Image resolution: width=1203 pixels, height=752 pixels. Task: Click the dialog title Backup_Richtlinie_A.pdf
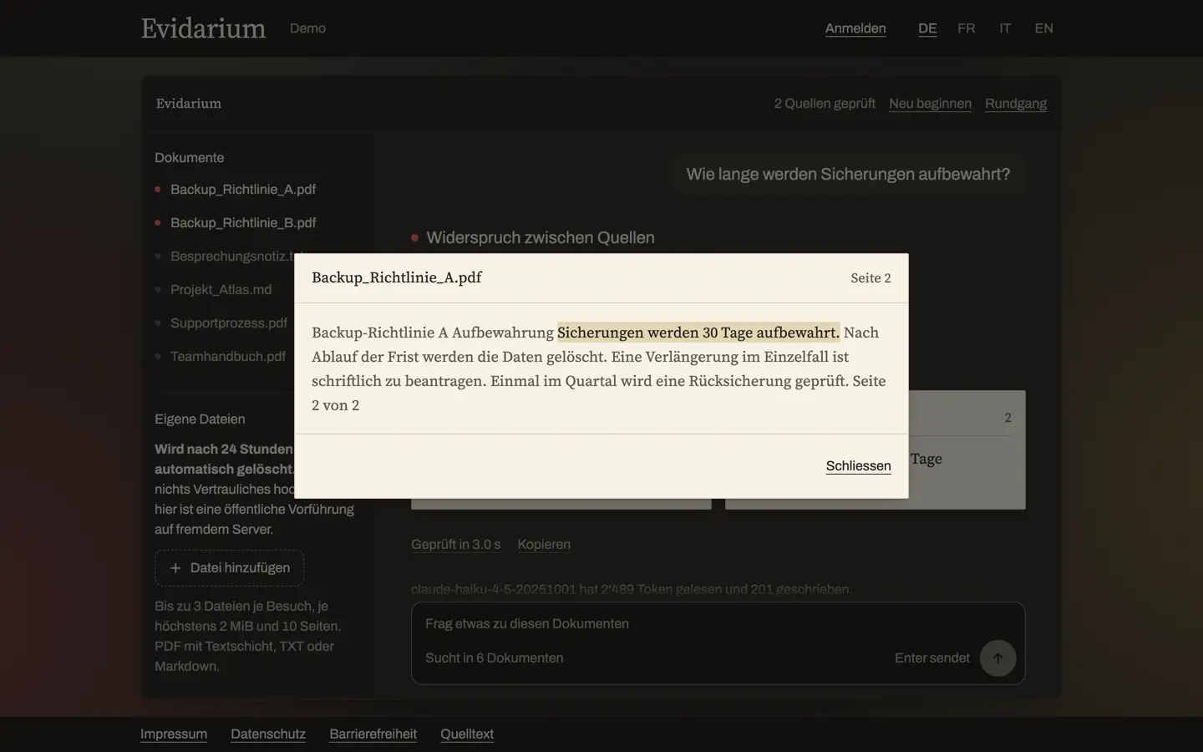click(x=397, y=277)
